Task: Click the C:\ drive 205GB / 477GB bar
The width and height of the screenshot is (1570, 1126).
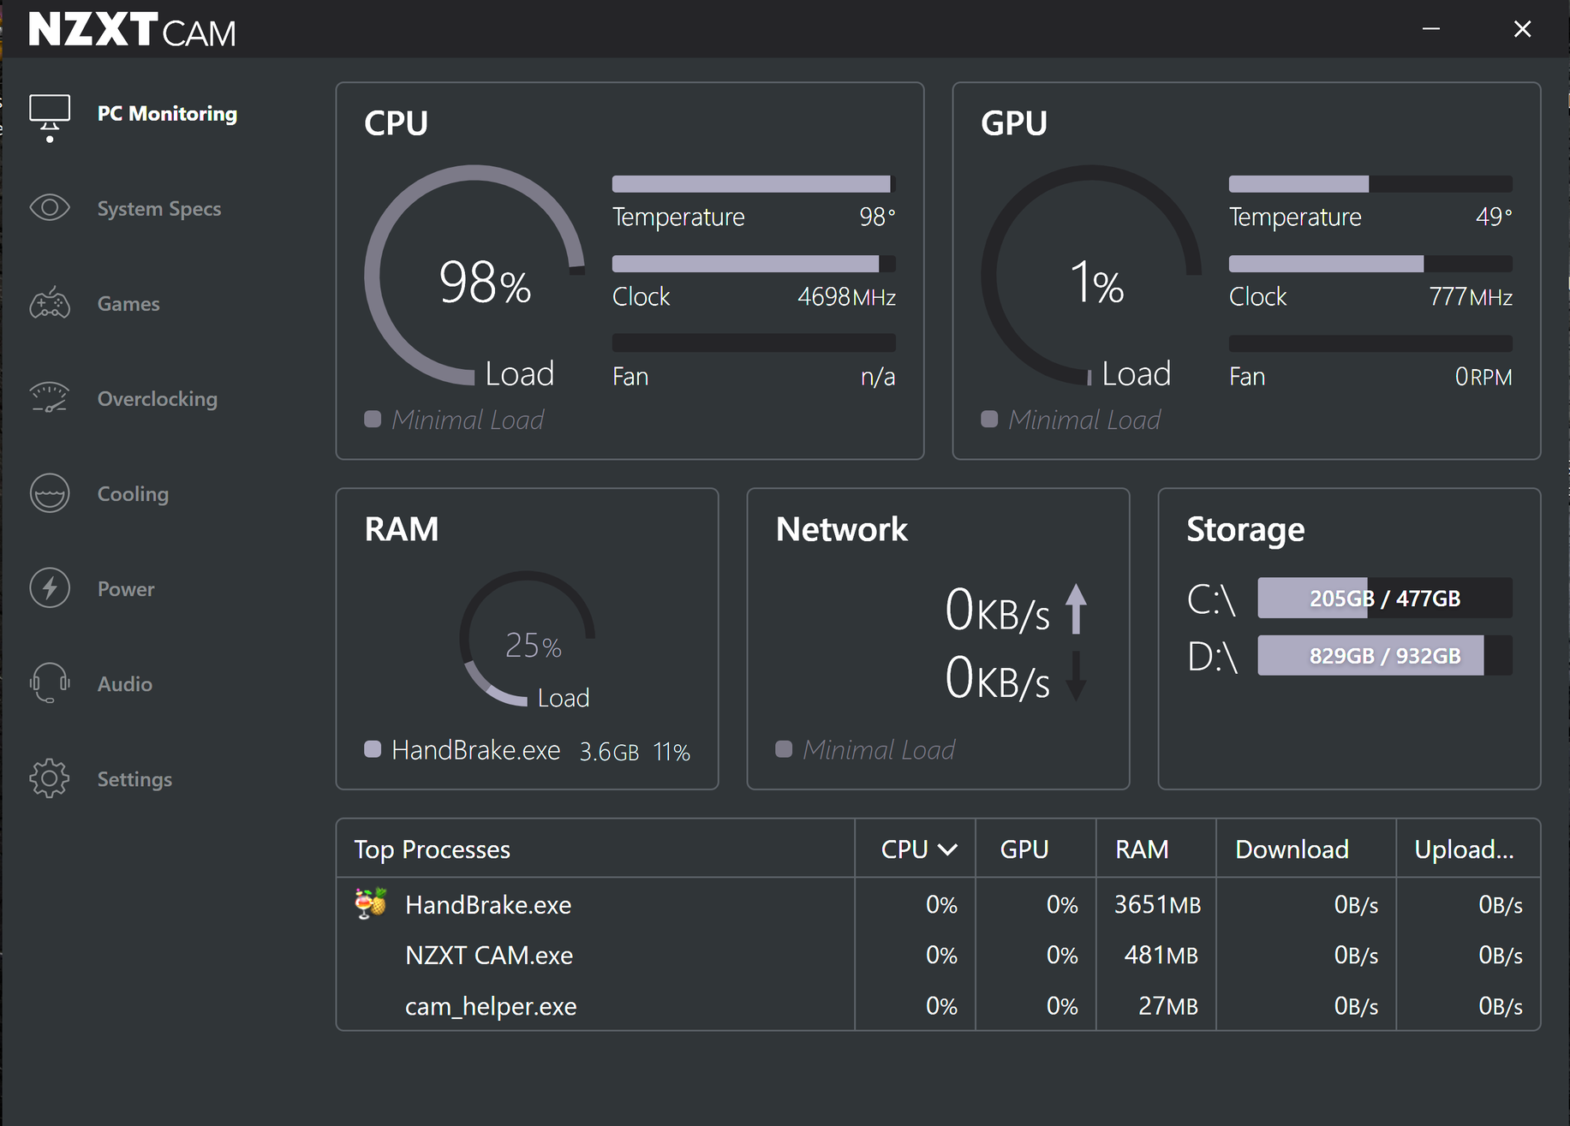Action: coord(1385,598)
